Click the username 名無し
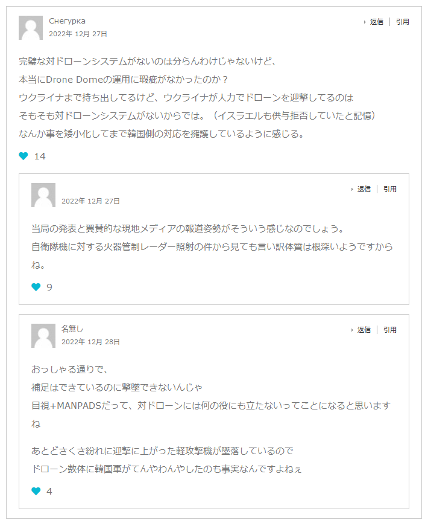This screenshot has width=425, height=520. coord(72,329)
